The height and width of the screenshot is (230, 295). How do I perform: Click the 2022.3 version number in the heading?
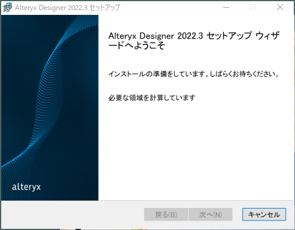point(190,36)
